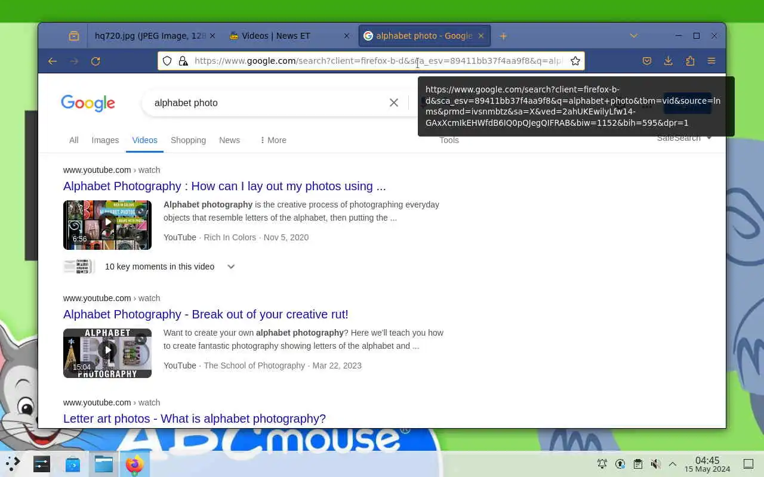Click the key moments preview strip
The height and width of the screenshot is (477, 764).
[x=79, y=267]
